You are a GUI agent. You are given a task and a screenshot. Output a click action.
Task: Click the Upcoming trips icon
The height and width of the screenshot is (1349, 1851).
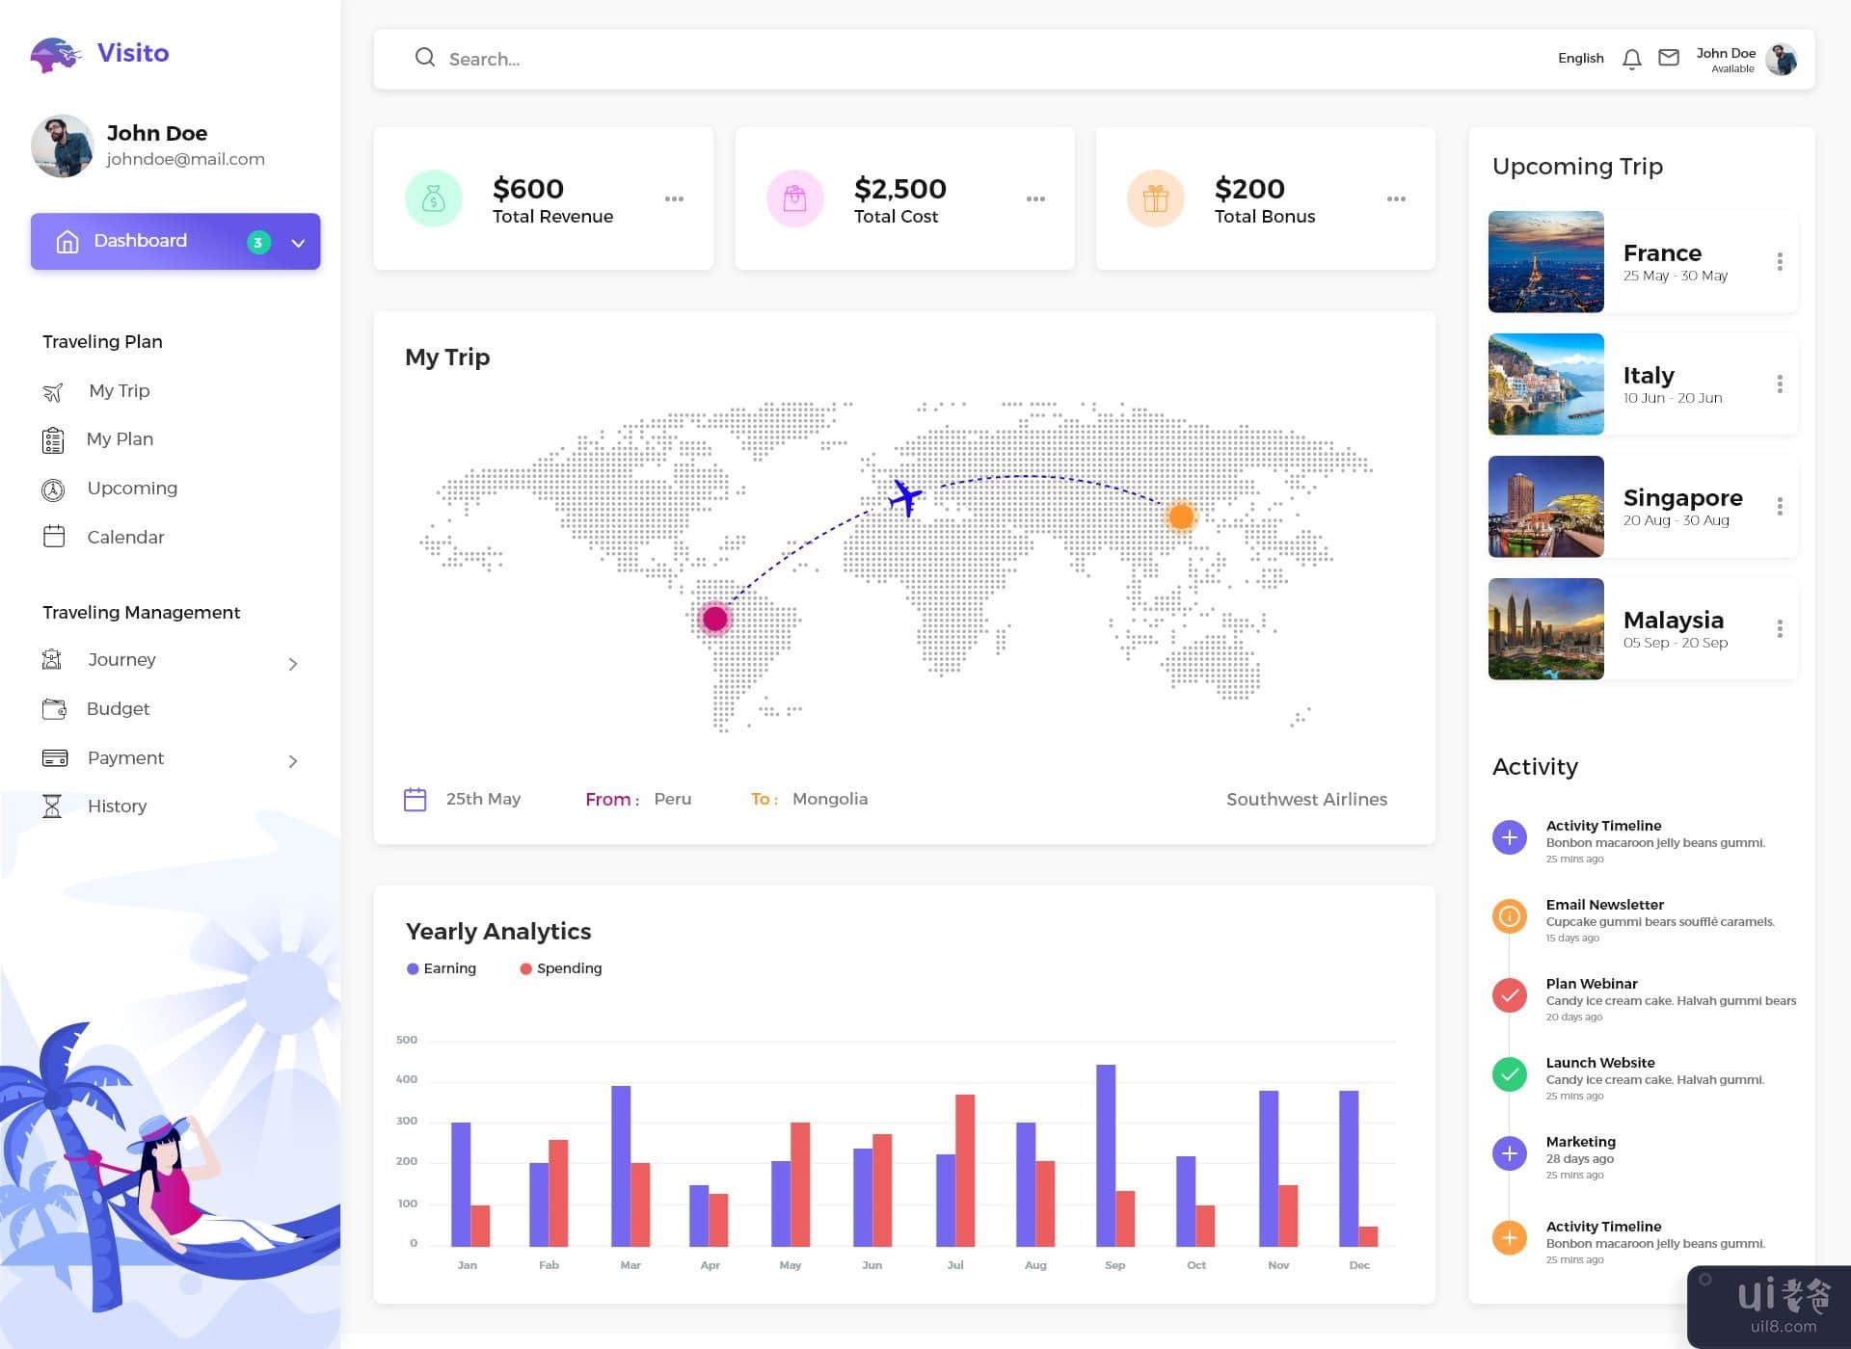point(53,487)
